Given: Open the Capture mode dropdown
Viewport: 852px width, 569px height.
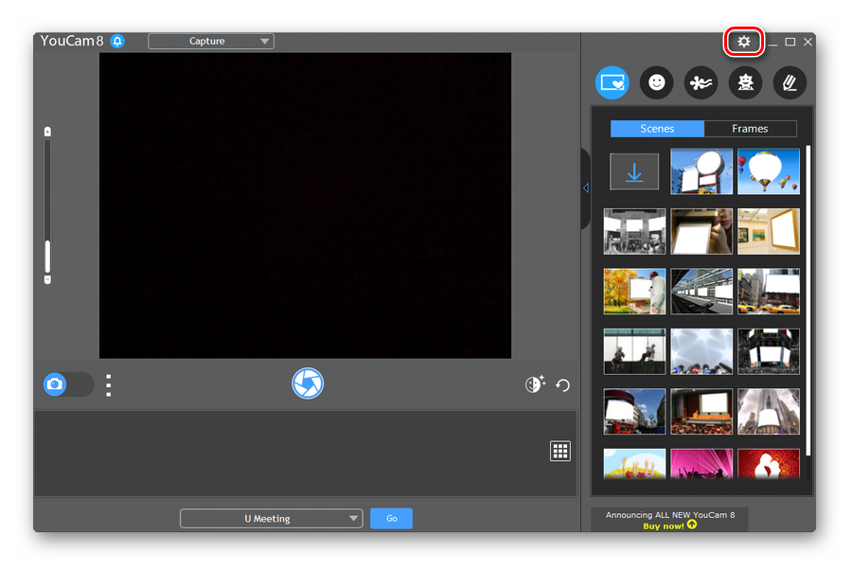Looking at the screenshot, I should click(x=211, y=42).
